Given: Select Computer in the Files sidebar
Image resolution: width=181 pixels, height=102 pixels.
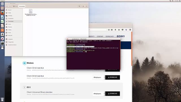Looking at the screenshot, I should coord(14,39).
